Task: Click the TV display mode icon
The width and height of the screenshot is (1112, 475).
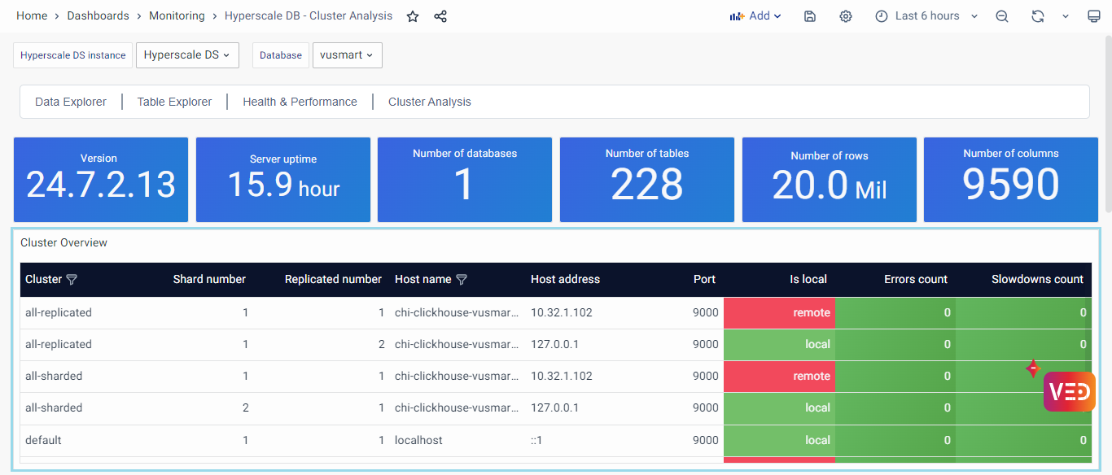Action: [x=1093, y=16]
